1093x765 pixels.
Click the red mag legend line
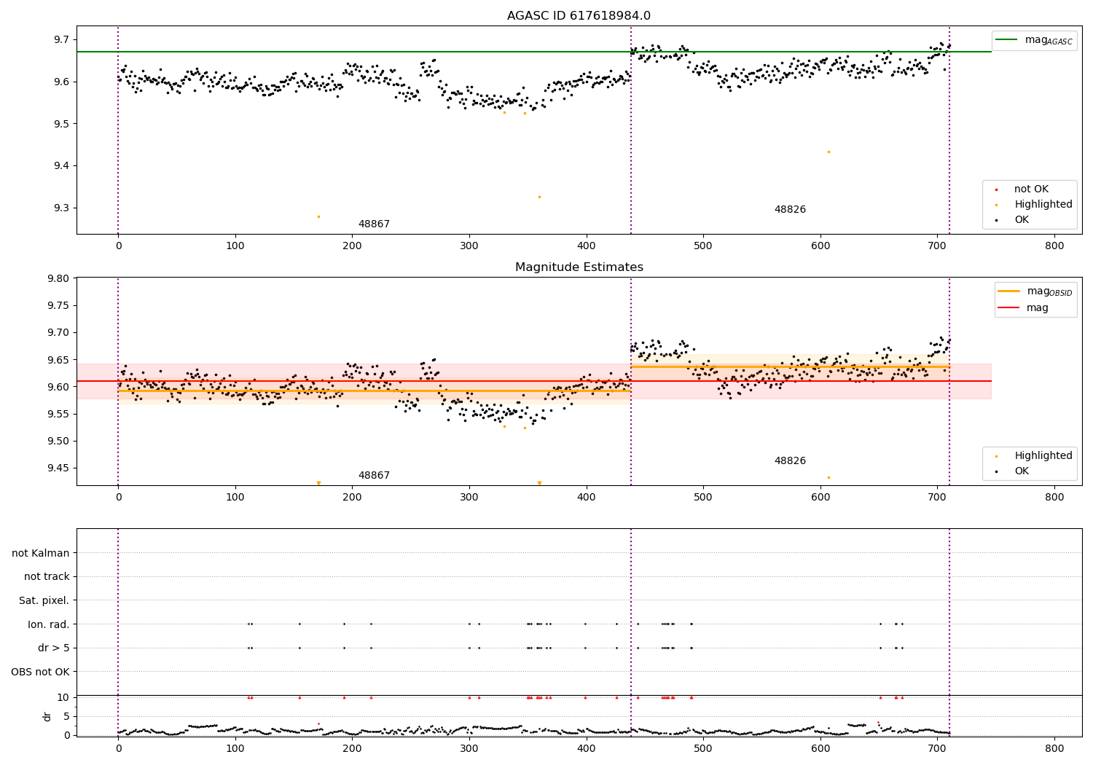point(1008,308)
